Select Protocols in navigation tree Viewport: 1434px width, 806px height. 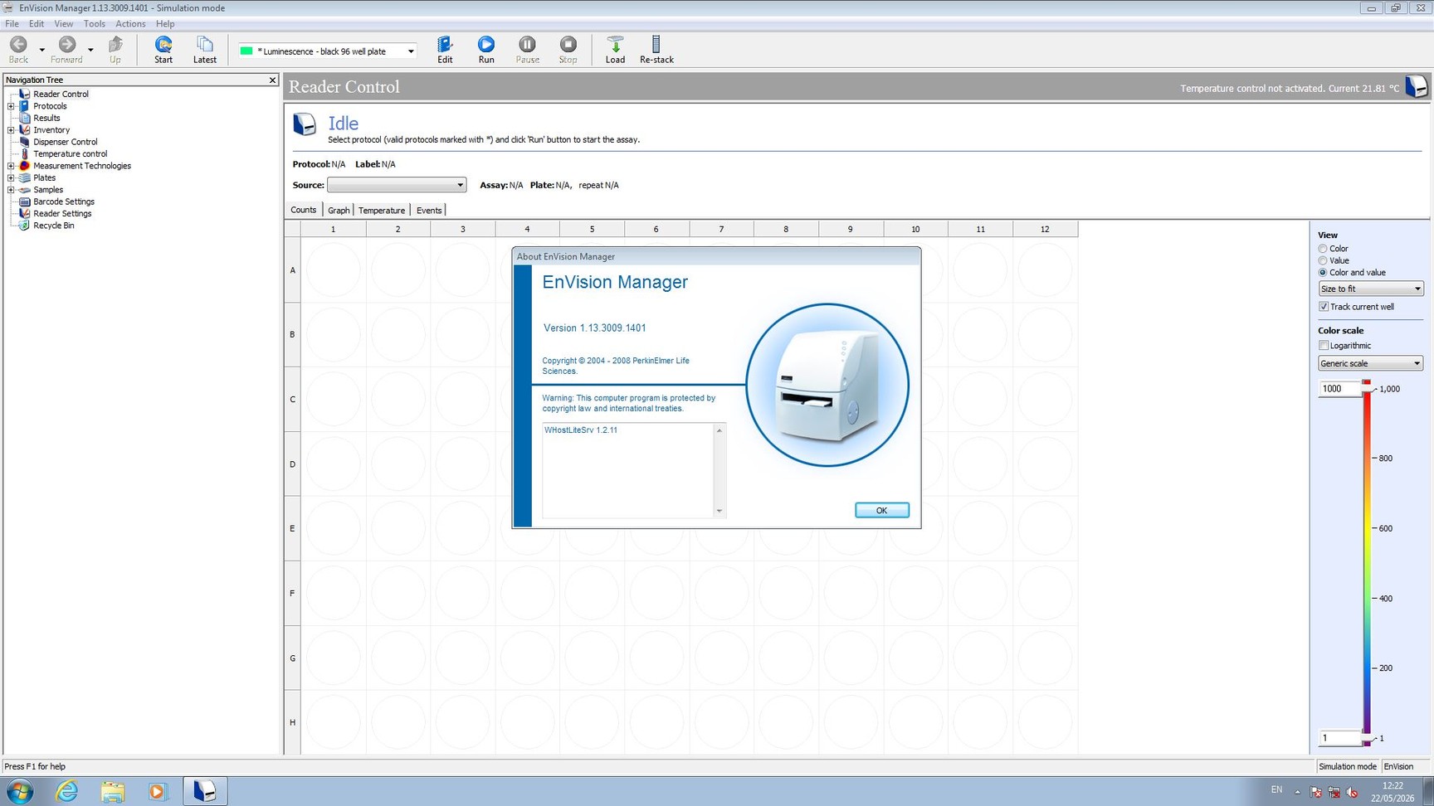point(50,106)
